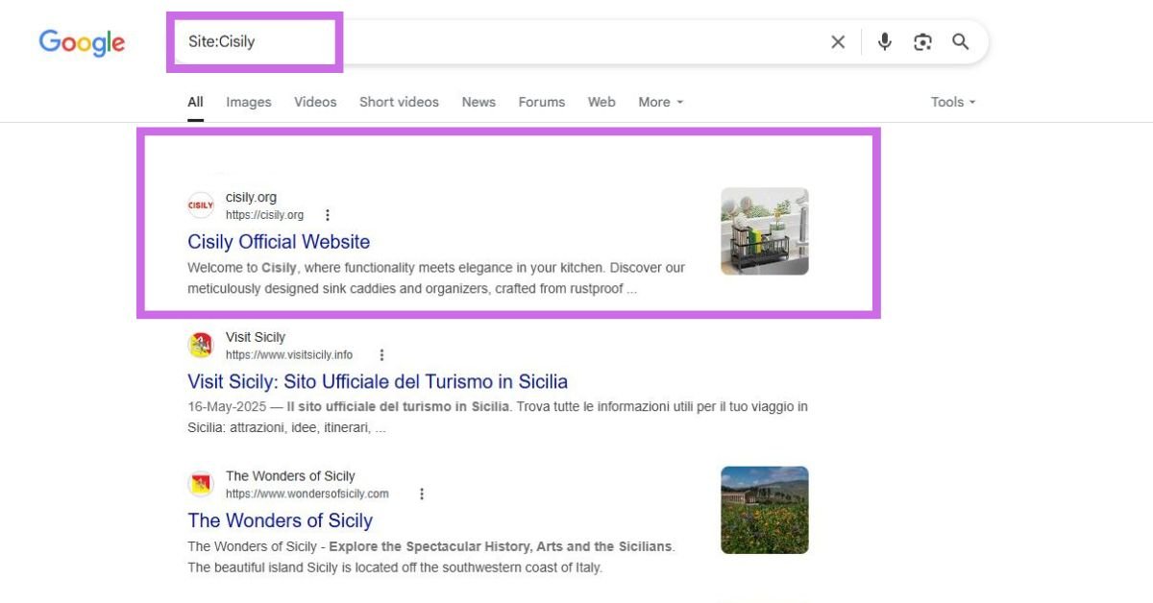This screenshot has width=1153, height=603.
Task: Open the Forums tab
Action: 542,102
